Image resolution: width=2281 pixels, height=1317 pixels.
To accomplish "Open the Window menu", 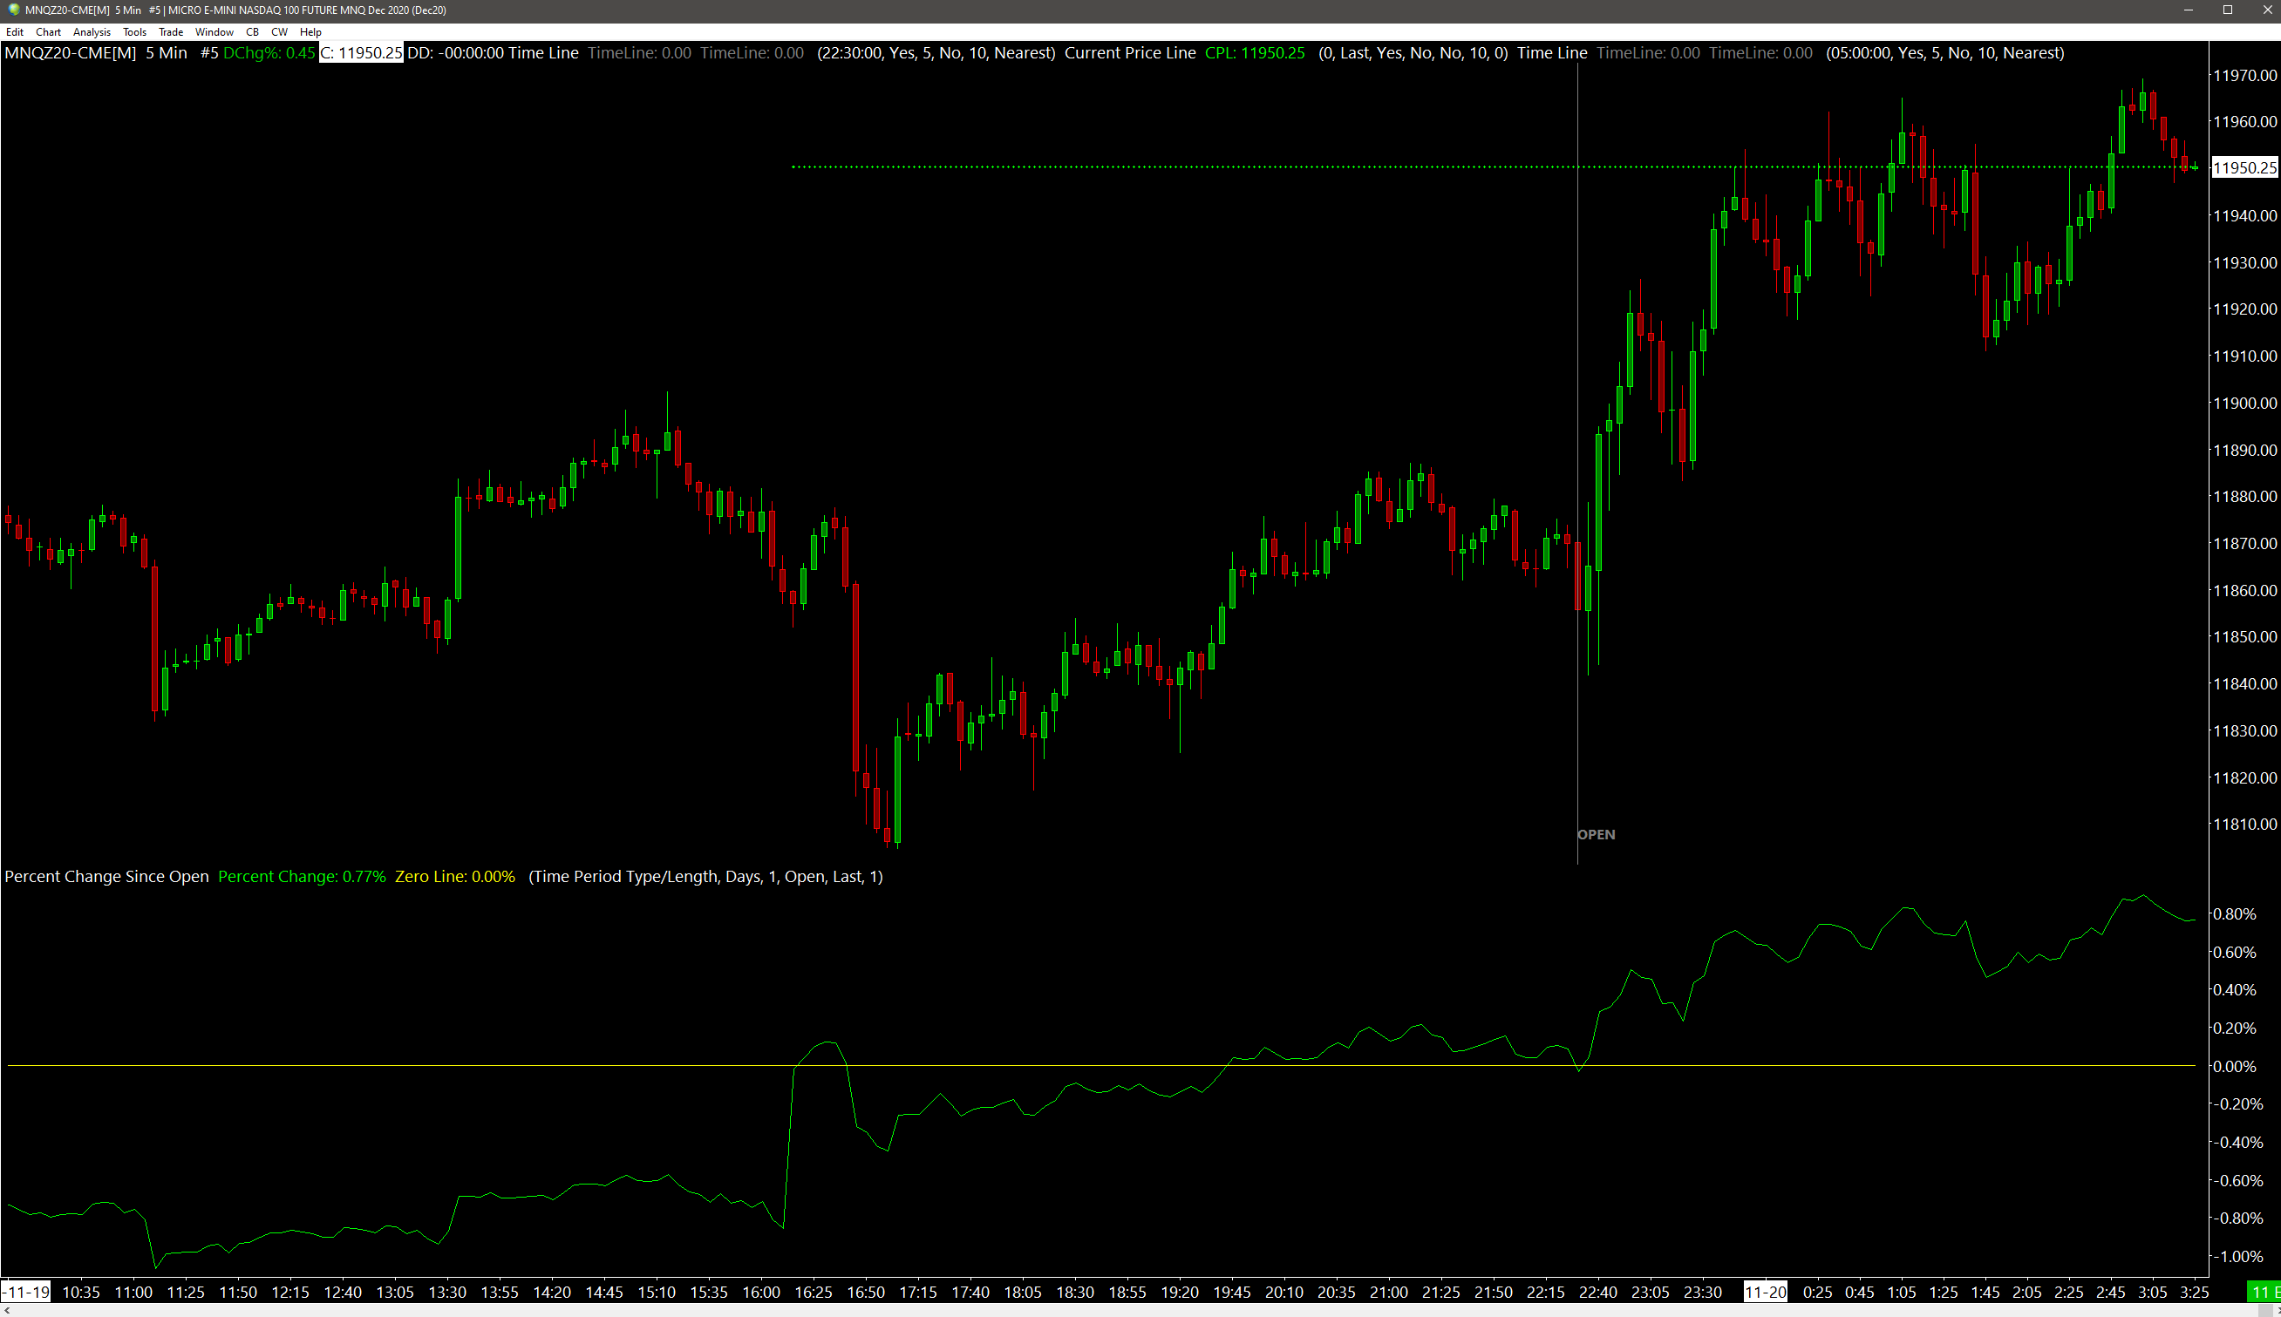I will (214, 31).
